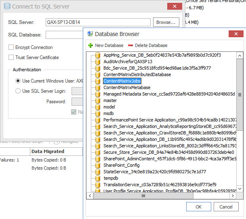Select the highlighted ContentMatrixJobs name
The height and width of the screenshot is (219, 246).
(x=122, y=81)
